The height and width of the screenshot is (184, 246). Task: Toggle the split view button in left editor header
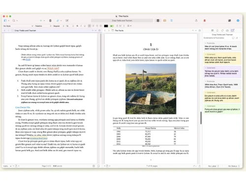click(99, 30)
